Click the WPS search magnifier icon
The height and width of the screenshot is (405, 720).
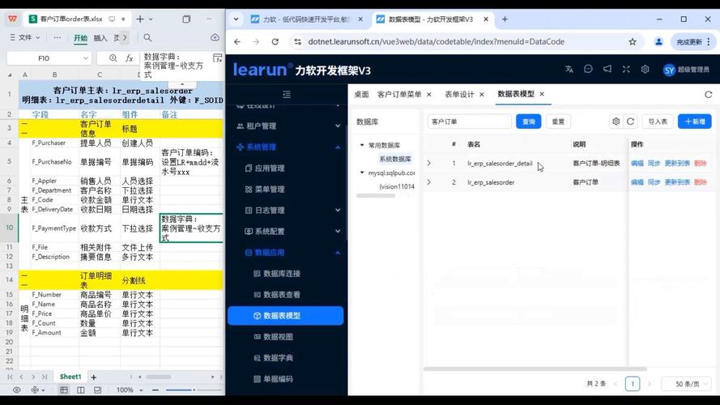tap(147, 37)
